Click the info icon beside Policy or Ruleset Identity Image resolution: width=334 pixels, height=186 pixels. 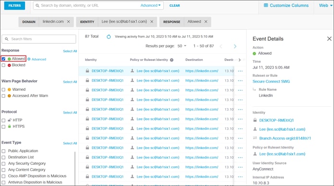coord(172,60)
